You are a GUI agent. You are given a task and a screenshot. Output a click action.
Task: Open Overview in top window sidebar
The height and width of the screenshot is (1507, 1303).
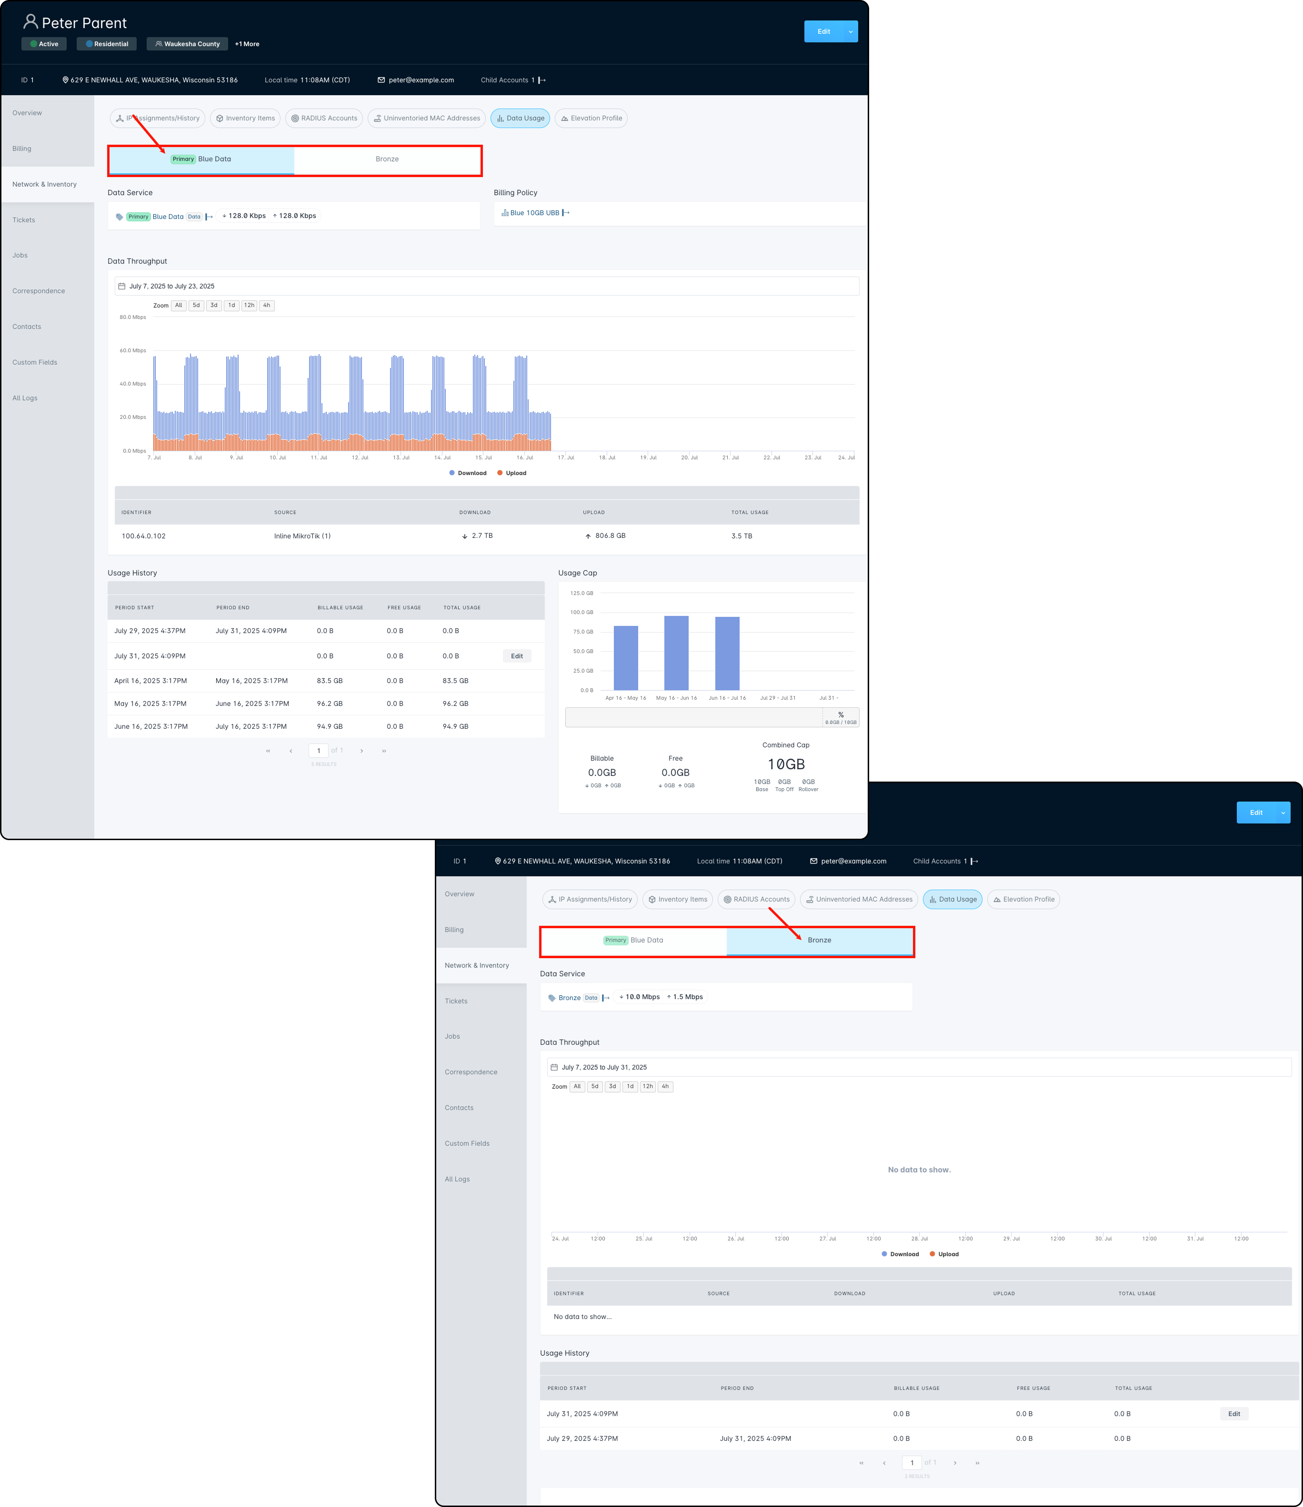(x=27, y=113)
